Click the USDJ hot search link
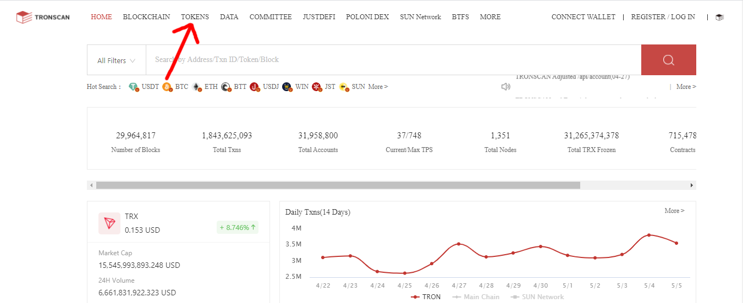The image size is (743, 303). 271,87
